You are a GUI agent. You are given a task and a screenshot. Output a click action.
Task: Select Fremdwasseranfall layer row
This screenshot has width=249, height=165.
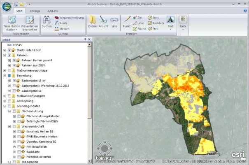pyautogui.click(x=39, y=157)
